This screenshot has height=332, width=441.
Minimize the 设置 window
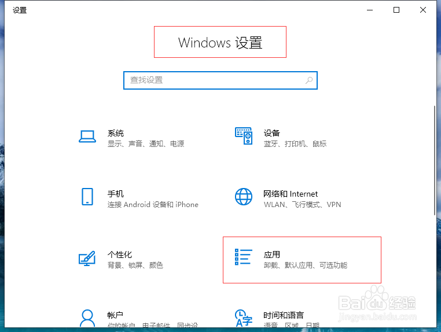370,10
